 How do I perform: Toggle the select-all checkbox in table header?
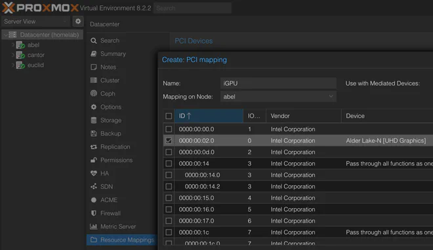169,116
